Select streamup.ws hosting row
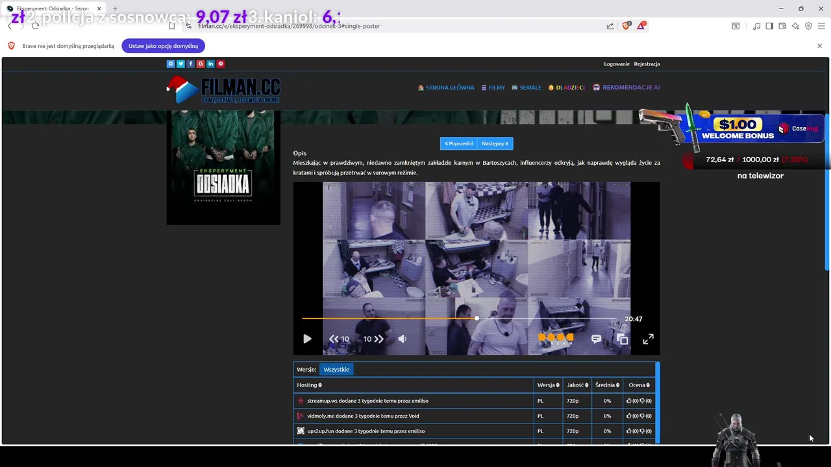The height and width of the screenshot is (467, 831). coord(475,400)
